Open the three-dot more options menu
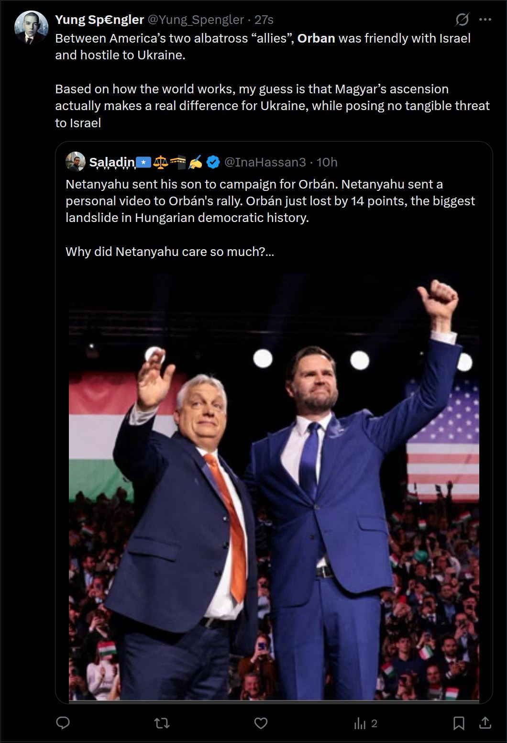Image resolution: width=507 pixels, height=743 pixels. (x=486, y=19)
